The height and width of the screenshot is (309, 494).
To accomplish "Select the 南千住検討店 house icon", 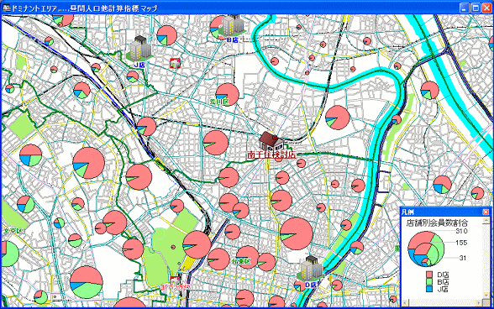I will pos(271,141).
